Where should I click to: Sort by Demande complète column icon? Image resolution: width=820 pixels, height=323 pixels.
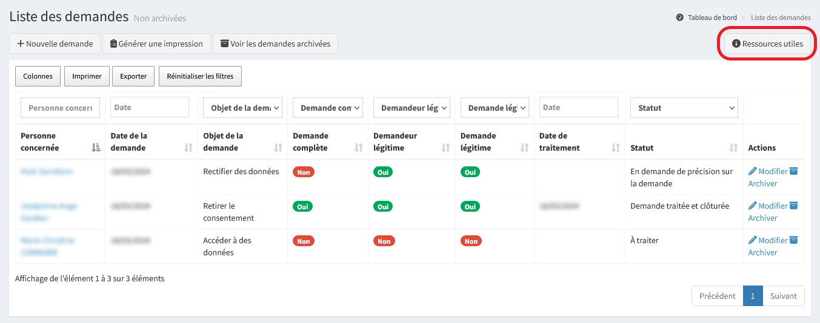(x=358, y=148)
